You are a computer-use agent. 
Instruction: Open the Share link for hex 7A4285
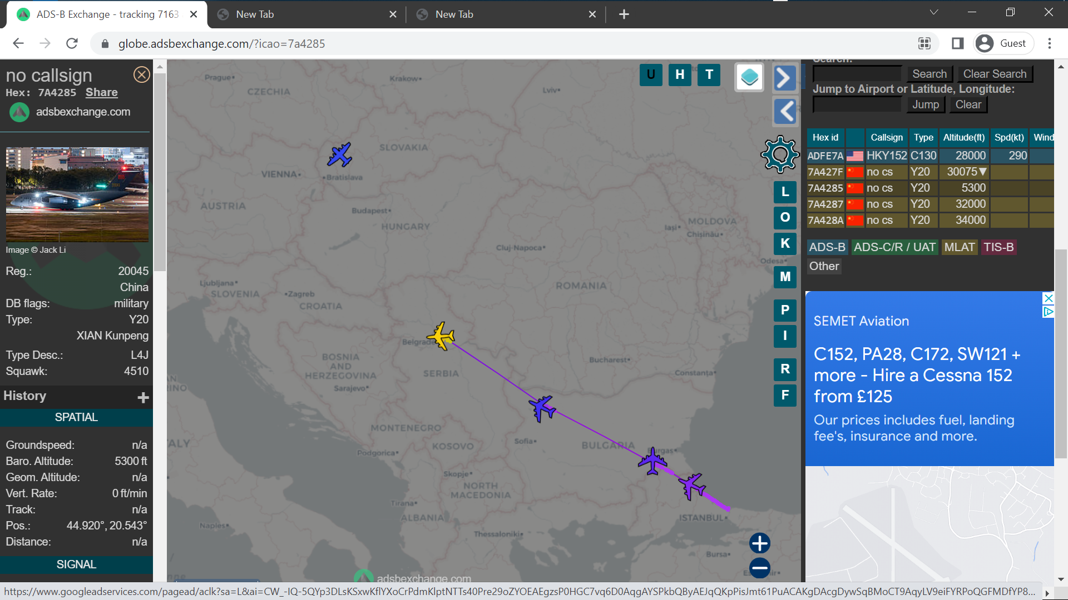pos(101,92)
